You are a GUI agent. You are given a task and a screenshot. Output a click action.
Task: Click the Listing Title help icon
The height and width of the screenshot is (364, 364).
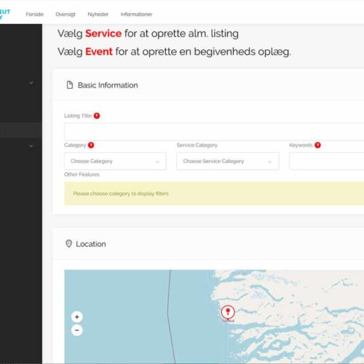pyautogui.click(x=97, y=116)
